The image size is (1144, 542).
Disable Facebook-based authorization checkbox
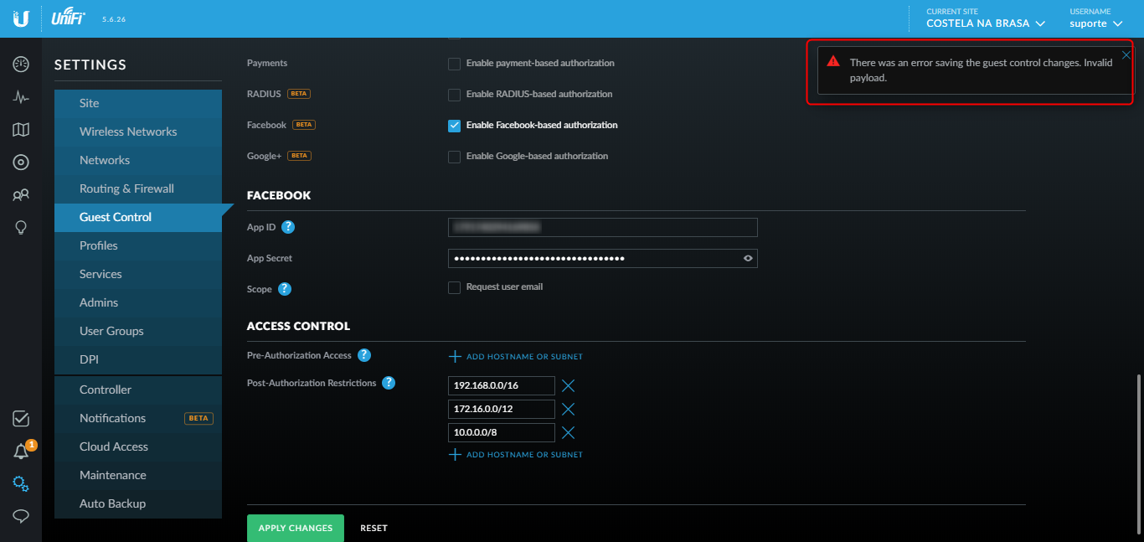pyautogui.click(x=454, y=126)
